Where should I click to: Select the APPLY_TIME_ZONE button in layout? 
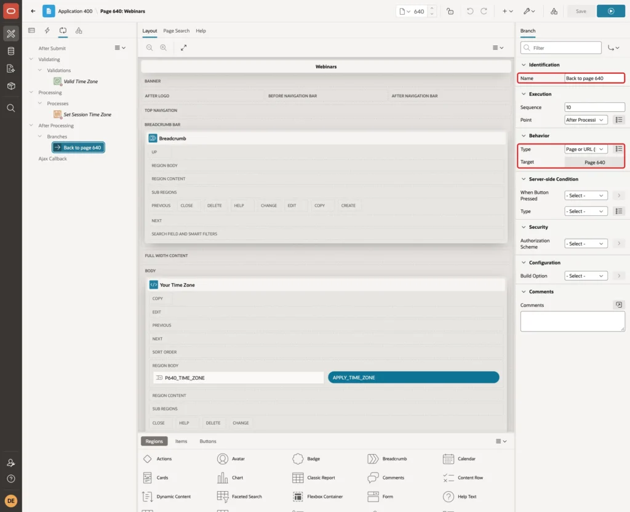tap(413, 377)
